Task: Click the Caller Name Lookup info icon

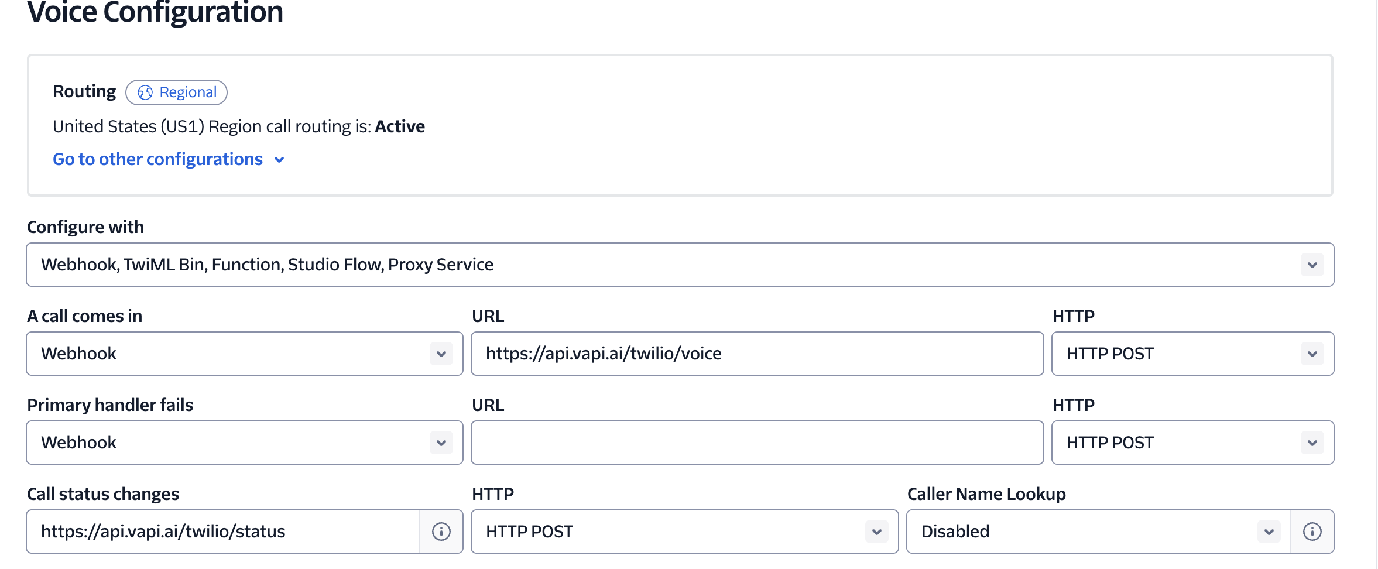Action: (1312, 532)
